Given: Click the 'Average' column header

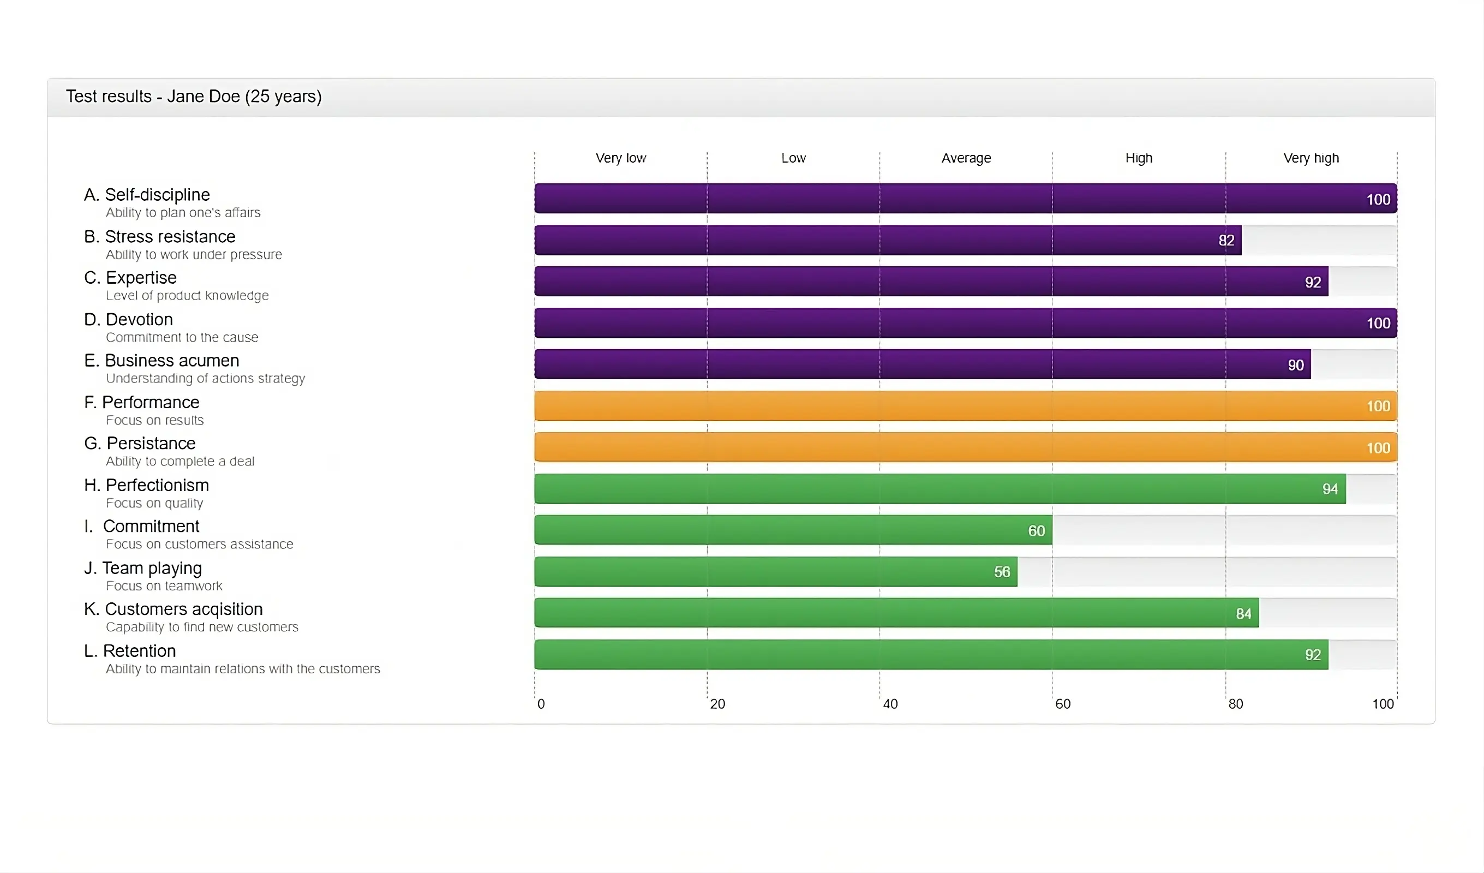Looking at the screenshot, I should pyautogui.click(x=966, y=158).
